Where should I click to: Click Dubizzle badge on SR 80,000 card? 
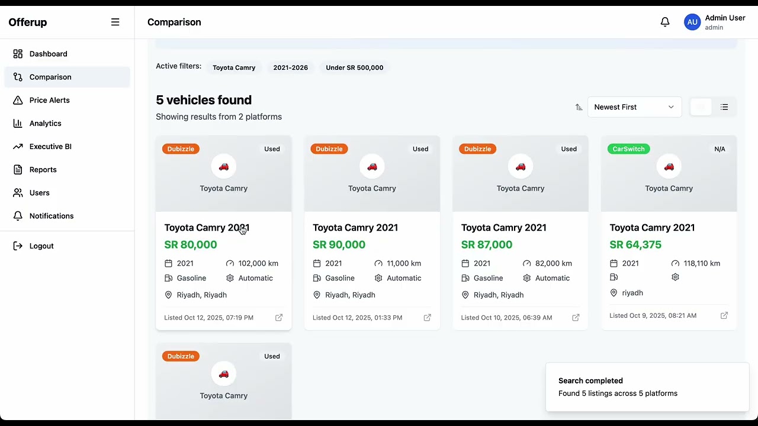click(181, 149)
